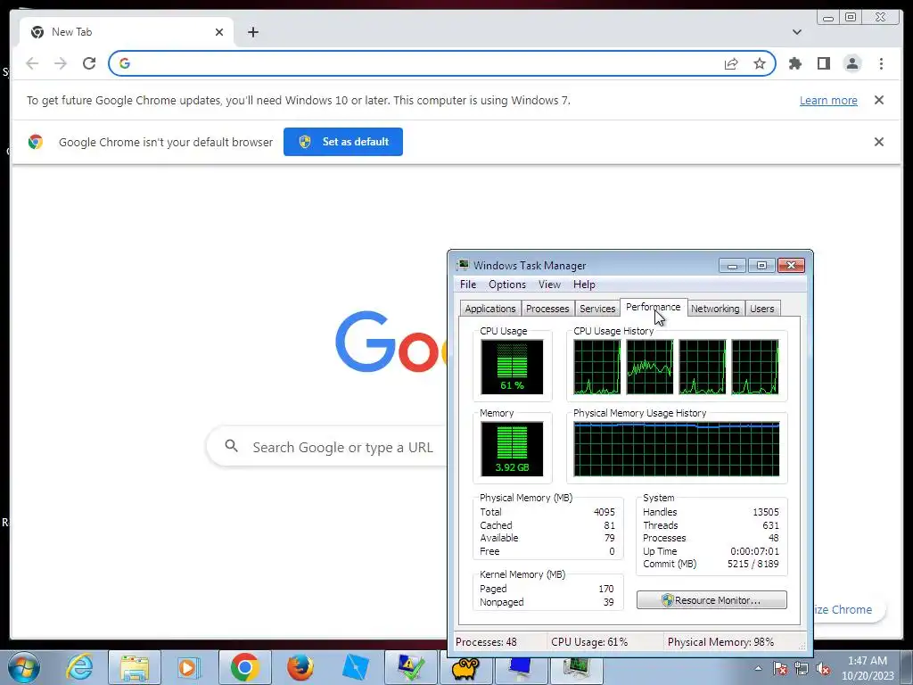Open Chrome three-dot menu

[881, 63]
